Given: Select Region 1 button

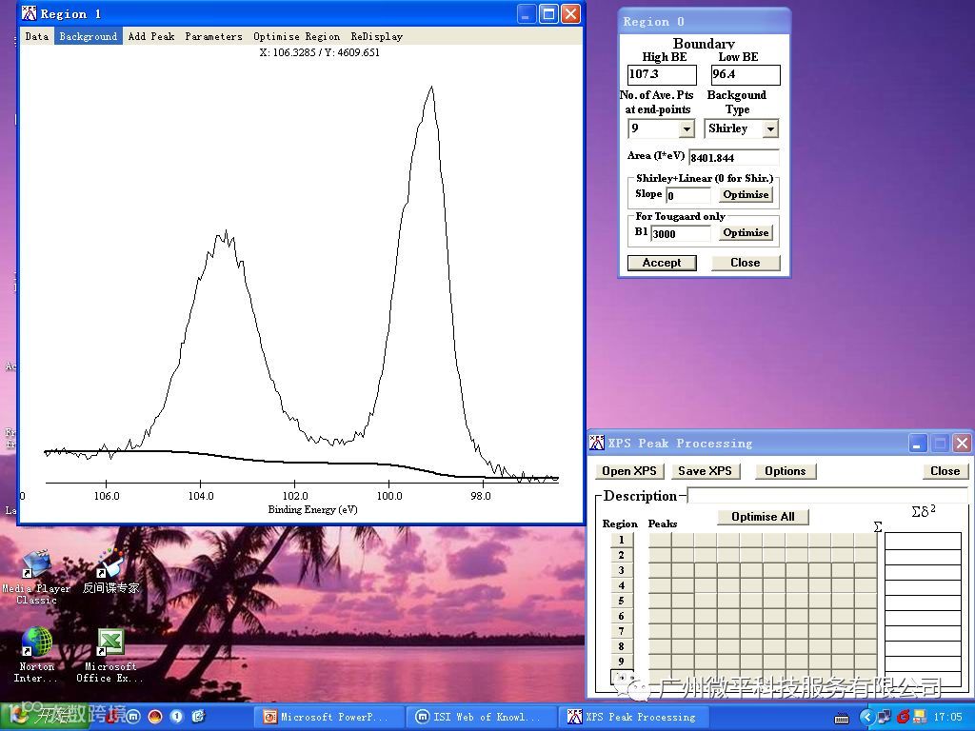Looking at the screenshot, I should coord(621,540).
